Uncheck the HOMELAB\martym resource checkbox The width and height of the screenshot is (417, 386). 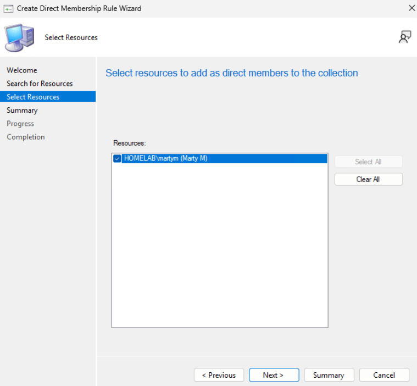117,159
